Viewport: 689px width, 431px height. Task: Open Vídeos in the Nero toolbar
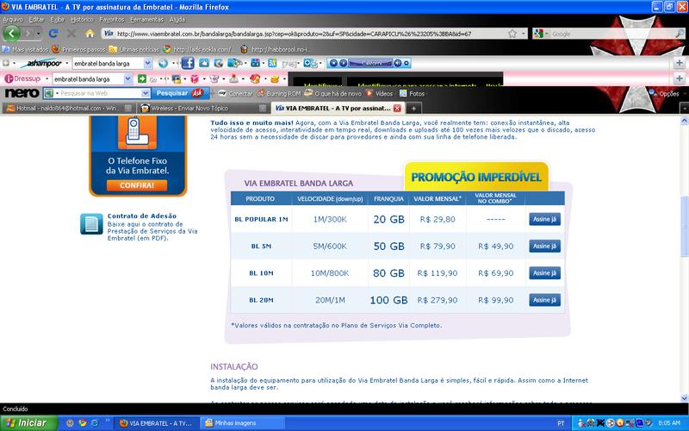(379, 93)
